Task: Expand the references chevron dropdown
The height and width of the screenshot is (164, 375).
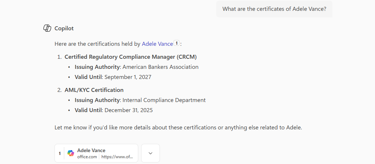Action: point(151,153)
